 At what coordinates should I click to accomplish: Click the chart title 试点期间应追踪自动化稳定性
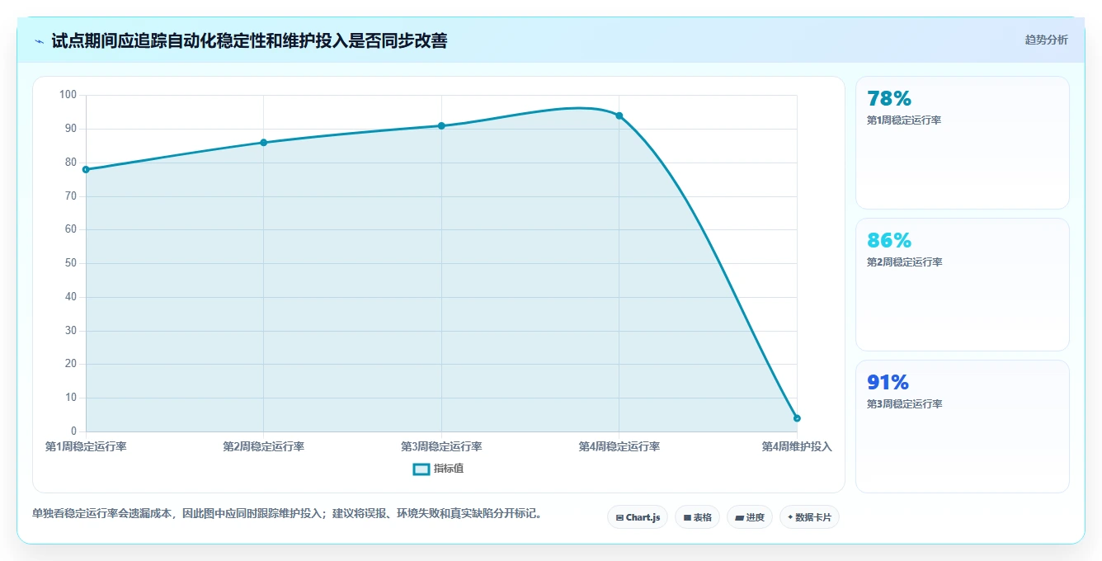(x=249, y=40)
